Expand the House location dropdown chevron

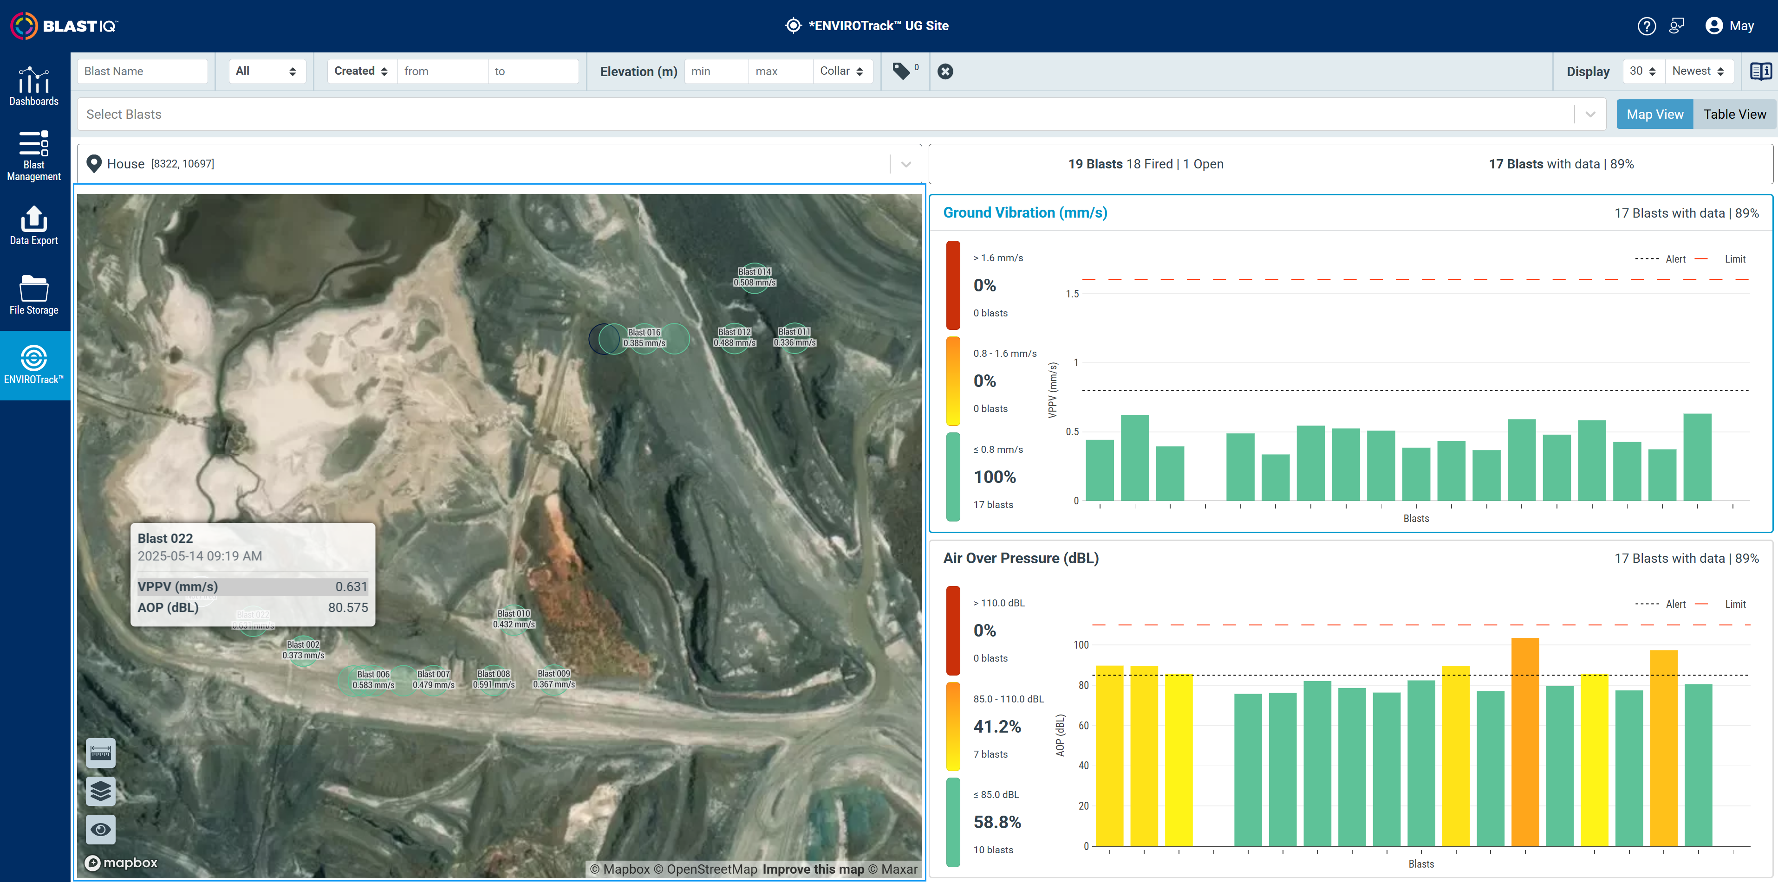click(x=905, y=164)
